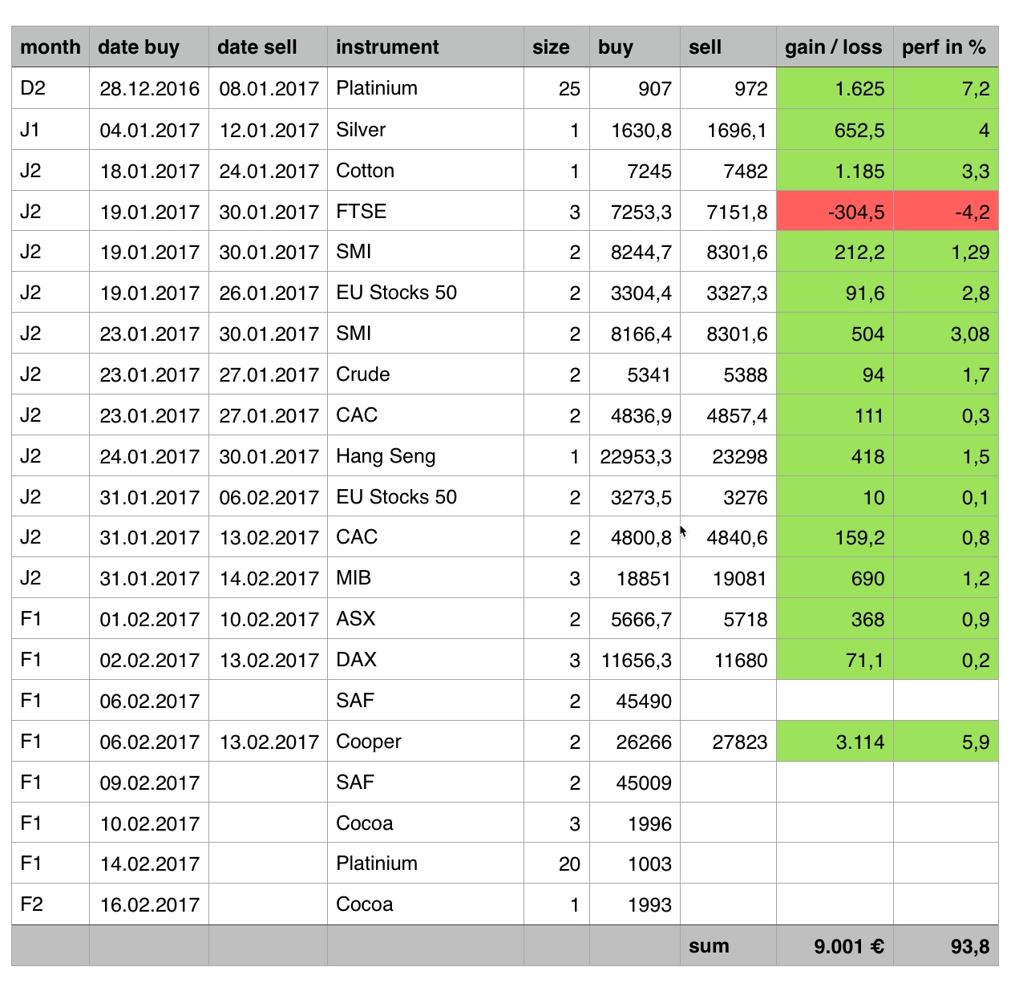
Task: Click the 'perf in %' column header
Action: pos(944,47)
